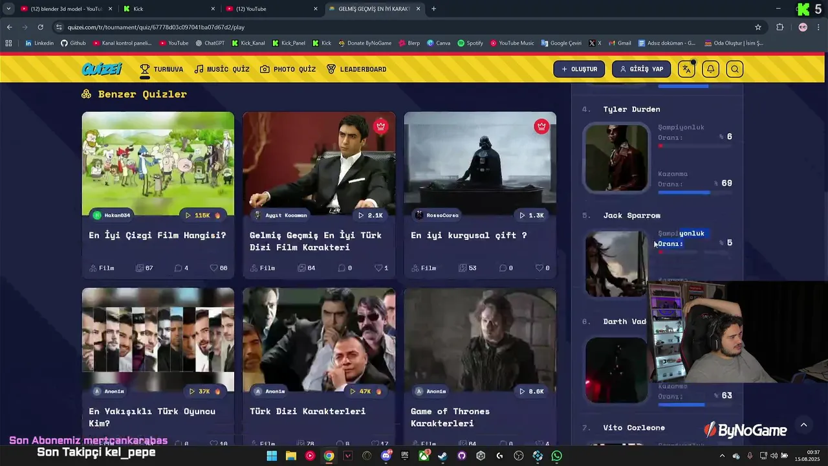
Task: Switch to the (12) YouTube tab
Action: tap(272, 8)
